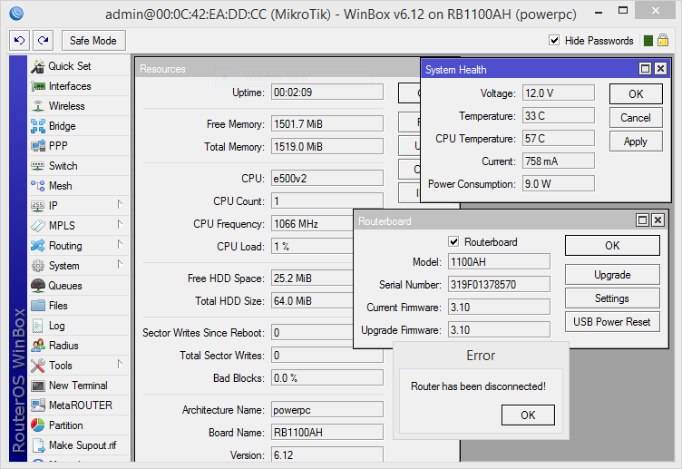Click OK in the Routerboard window
The width and height of the screenshot is (682, 469).
coord(612,245)
